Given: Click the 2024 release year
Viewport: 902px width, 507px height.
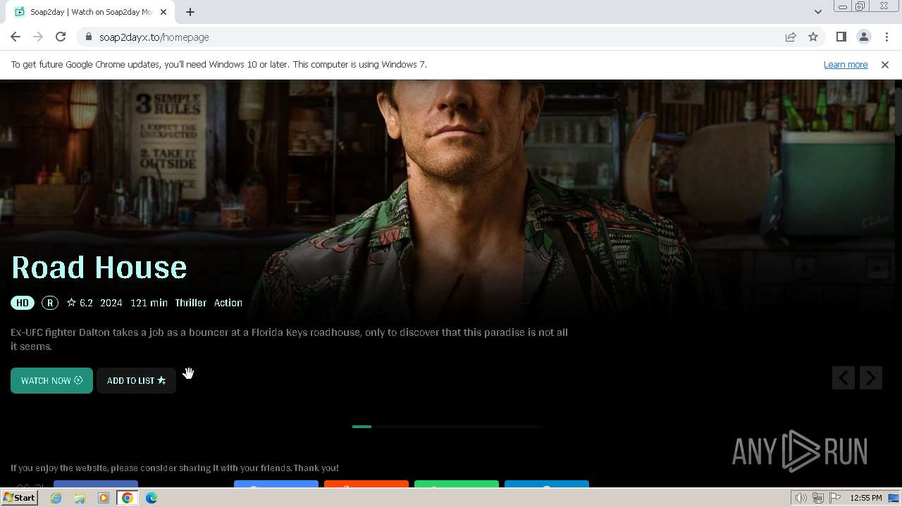Looking at the screenshot, I should coord(111,303).
